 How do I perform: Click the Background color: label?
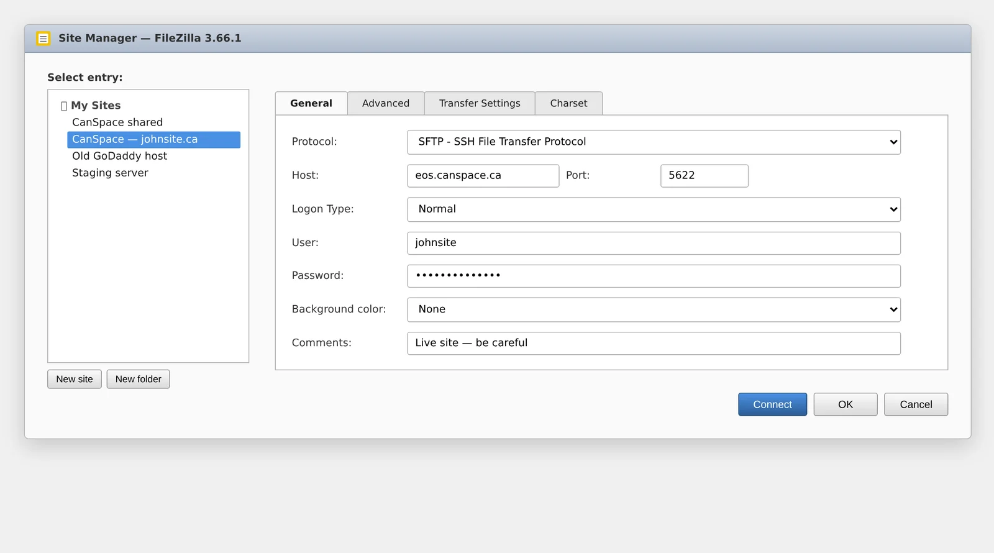click(339, 309)
